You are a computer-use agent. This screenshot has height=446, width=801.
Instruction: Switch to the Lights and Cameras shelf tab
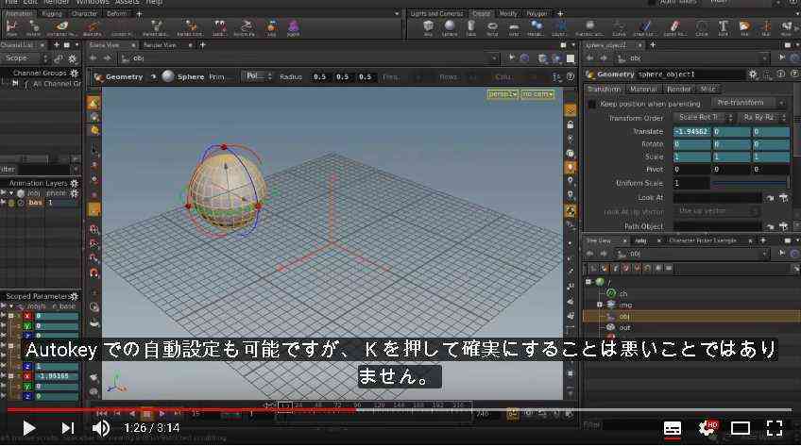click(436, 14)
